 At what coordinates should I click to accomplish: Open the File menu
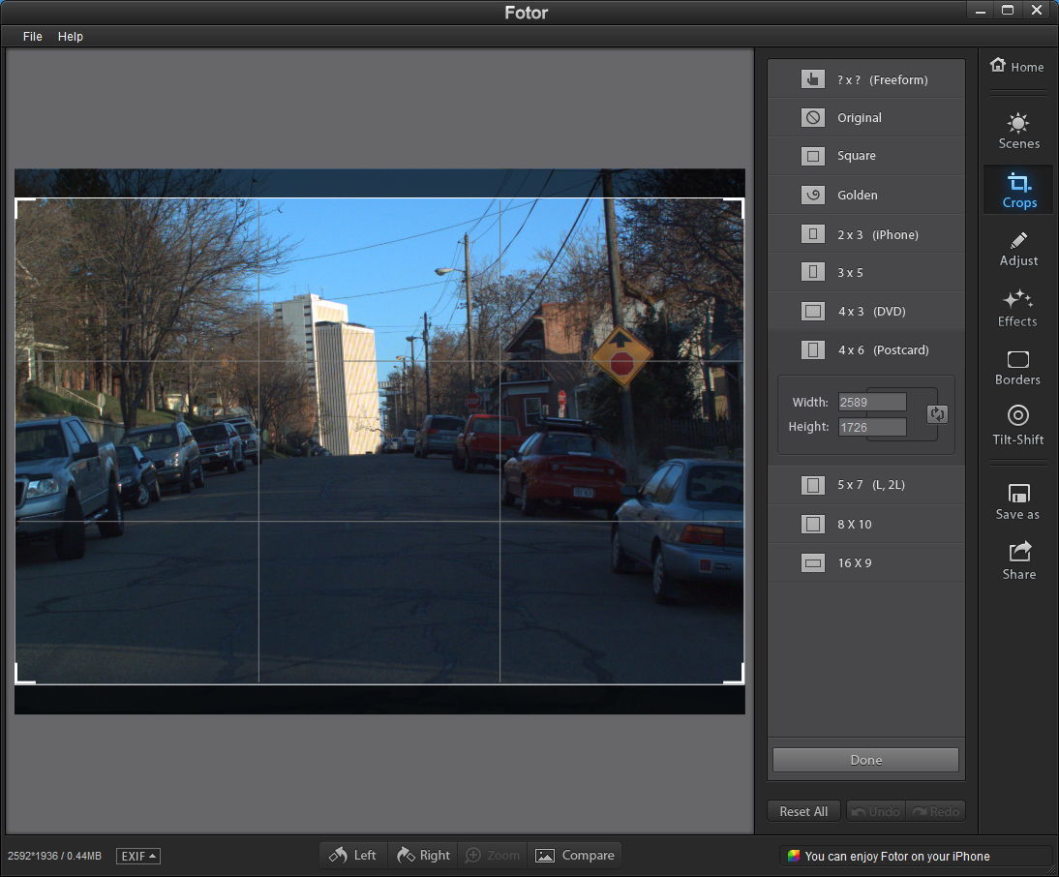[x=32, y=37]
